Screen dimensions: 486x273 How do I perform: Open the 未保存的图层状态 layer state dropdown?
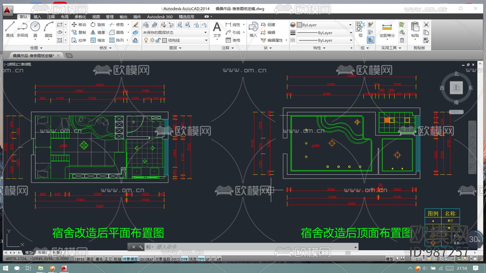point(175,33)
